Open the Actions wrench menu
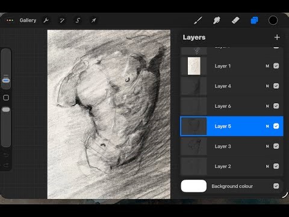Image resolution: width=289 pixels, height=217 pixels. [x=46, y=20]
